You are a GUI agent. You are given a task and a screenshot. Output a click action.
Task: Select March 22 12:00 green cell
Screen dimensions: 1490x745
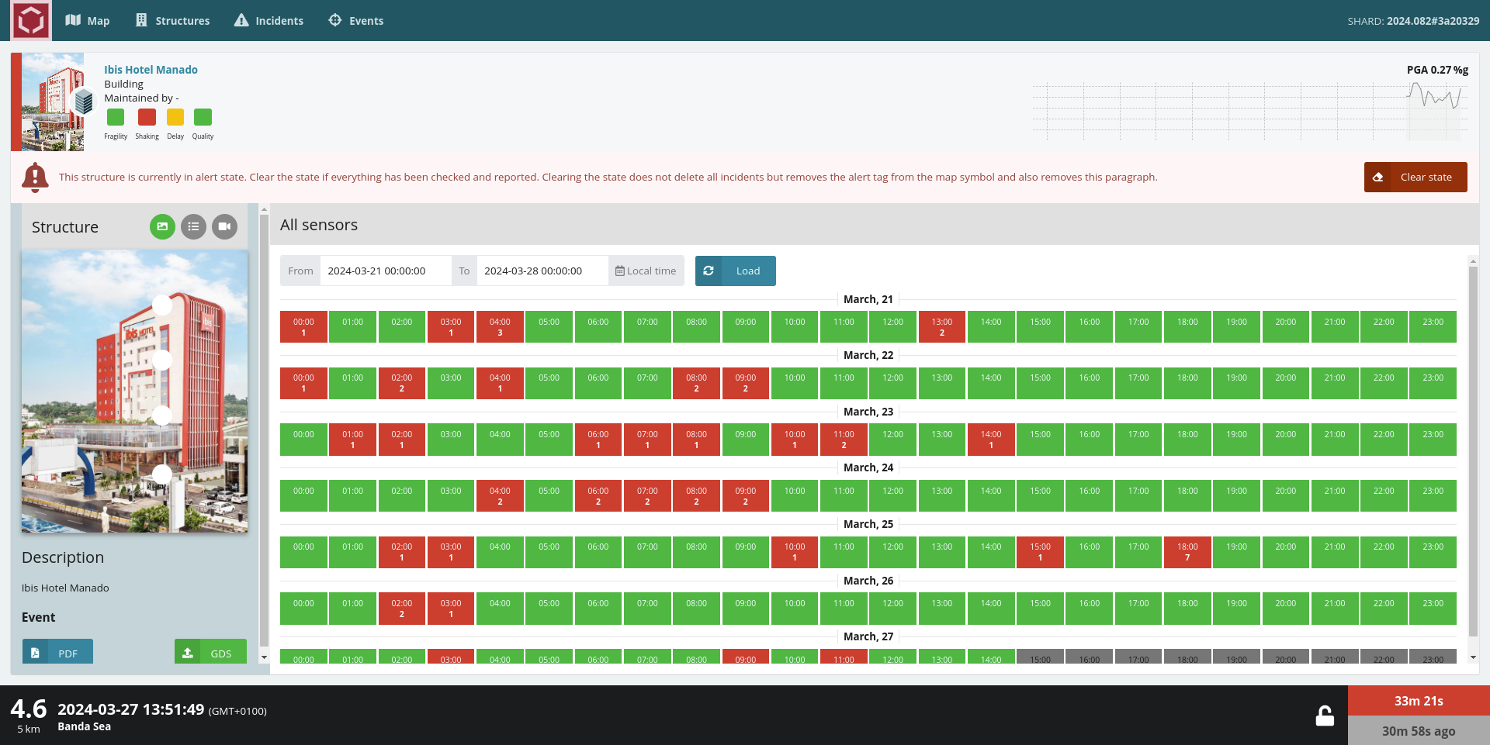tap(892, 383)
